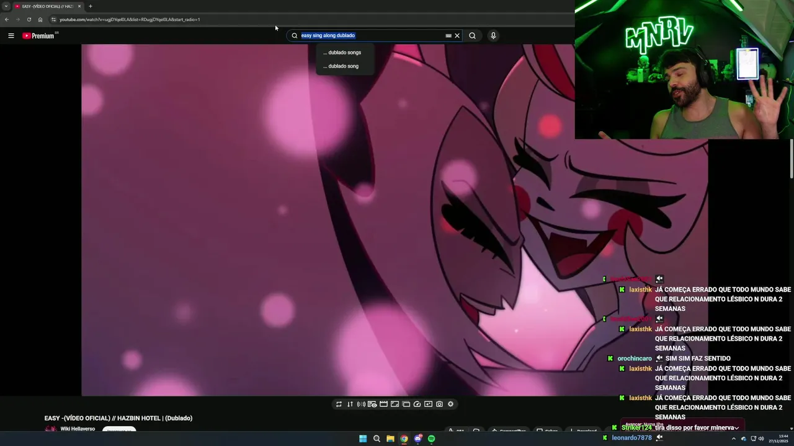Open the player toolbar settings gear
794x446 pixels.
pyautogui.click(x=450, y=404)
